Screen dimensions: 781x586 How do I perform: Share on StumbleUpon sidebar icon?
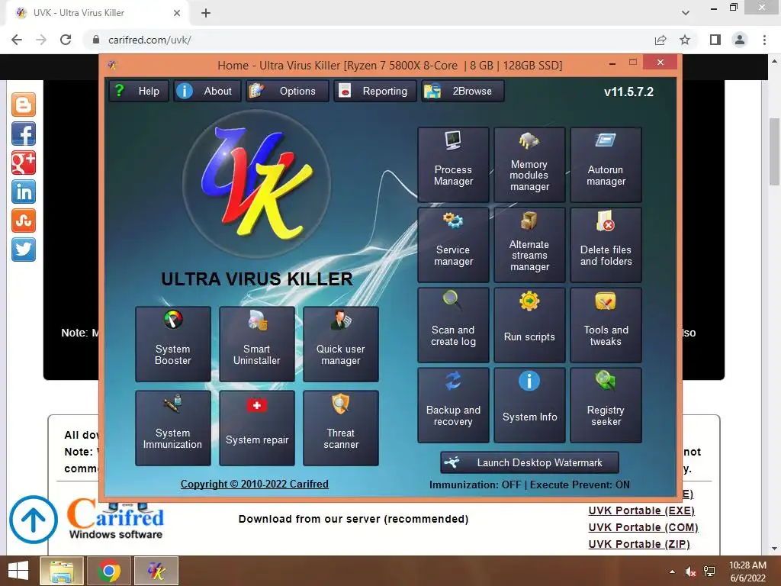(x=24, y=221)
